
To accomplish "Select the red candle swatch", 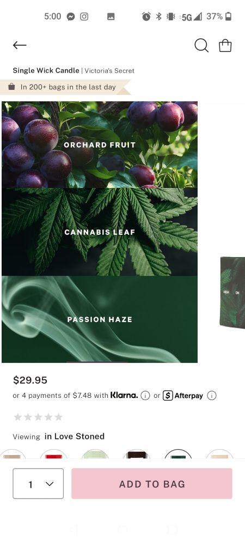I will click(x=53, y=454).
